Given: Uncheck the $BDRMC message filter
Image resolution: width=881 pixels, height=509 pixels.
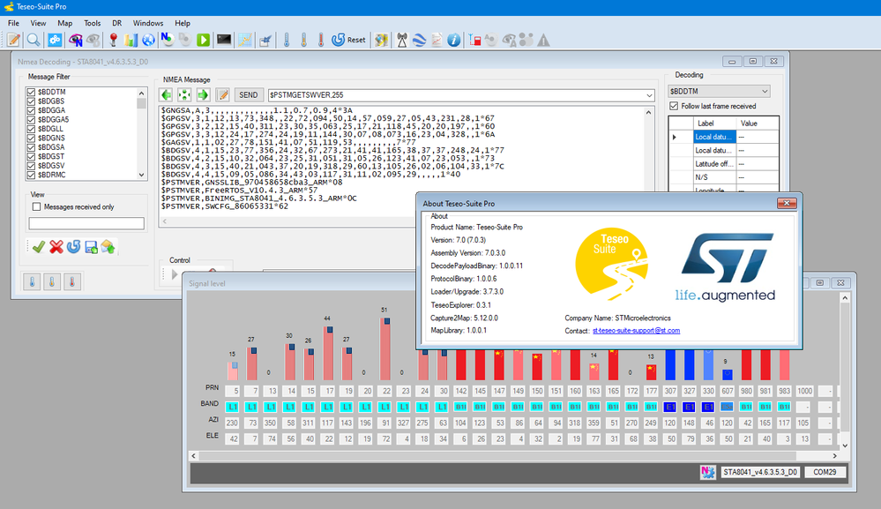Looking at the screenshot, I should 32,175.
